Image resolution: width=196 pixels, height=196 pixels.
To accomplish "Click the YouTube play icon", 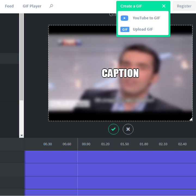I will (124, 18).
